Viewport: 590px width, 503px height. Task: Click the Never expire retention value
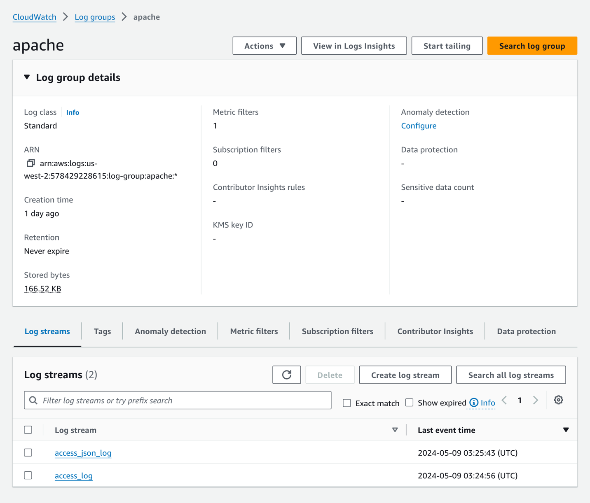47,251
